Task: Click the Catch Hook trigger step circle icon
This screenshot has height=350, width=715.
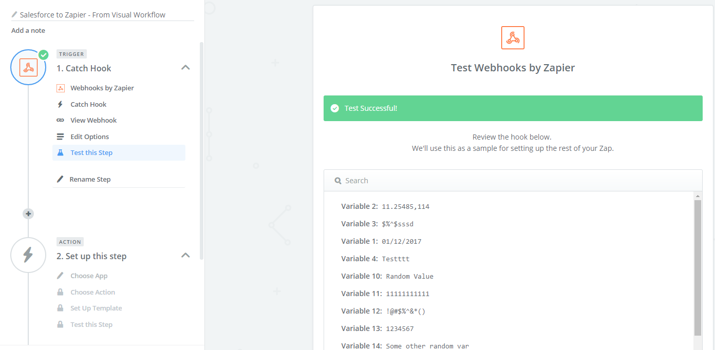Action: click(28, 67)
